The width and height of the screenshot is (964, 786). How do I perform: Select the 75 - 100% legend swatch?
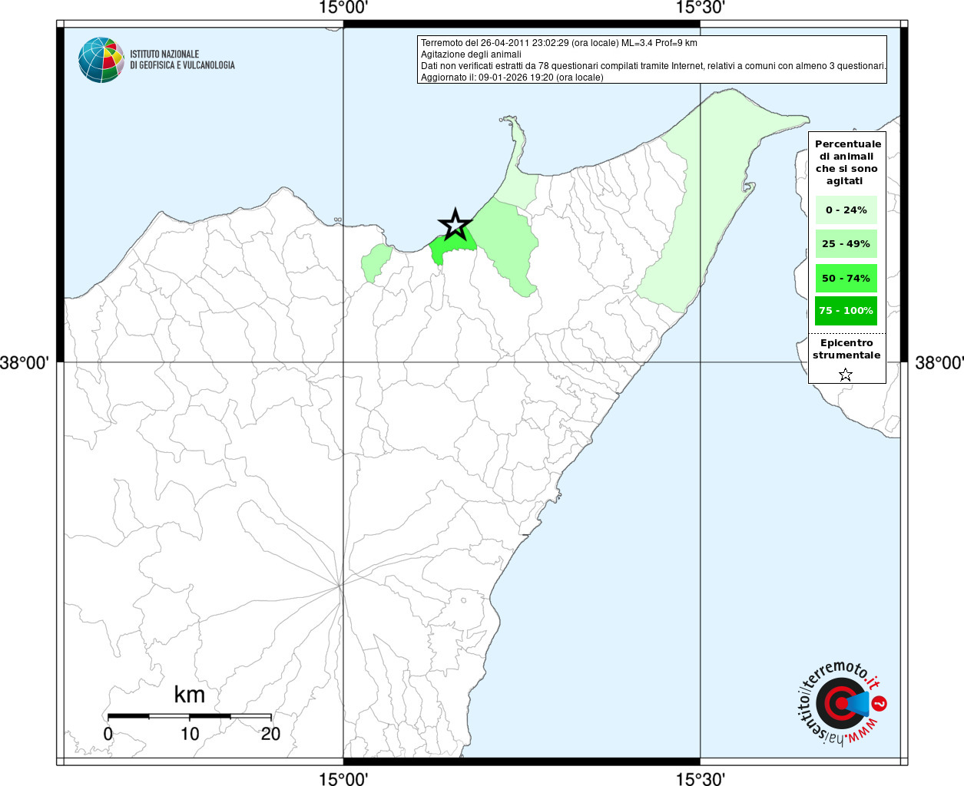[x=846, y=311]
